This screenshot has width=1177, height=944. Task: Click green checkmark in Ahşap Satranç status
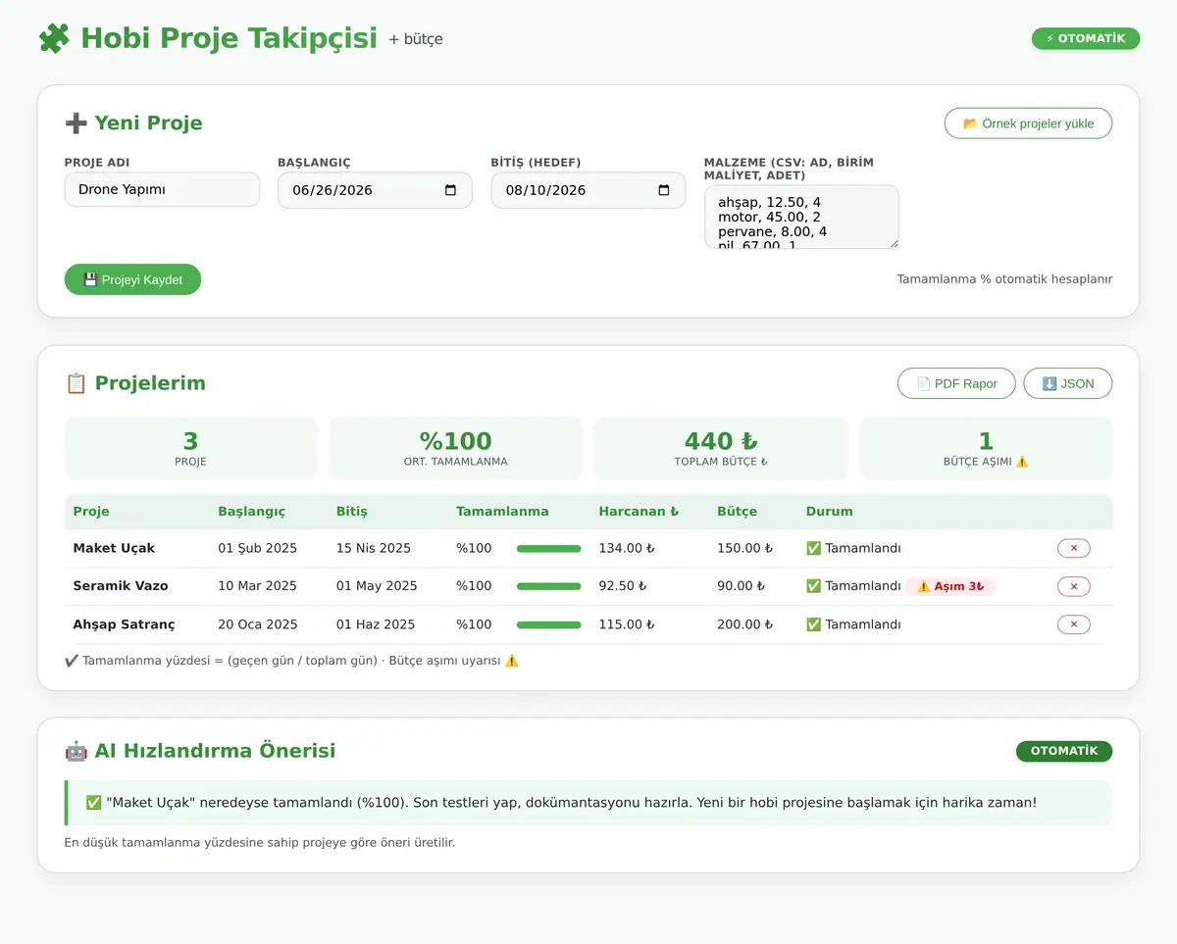[x=813, y=624]
